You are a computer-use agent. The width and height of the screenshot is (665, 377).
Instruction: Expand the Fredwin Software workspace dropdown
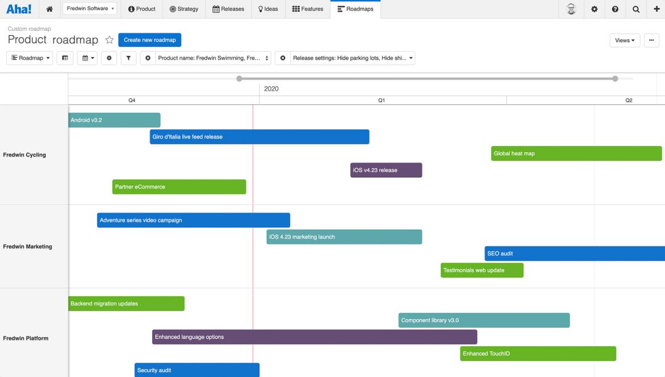point(89,9)
